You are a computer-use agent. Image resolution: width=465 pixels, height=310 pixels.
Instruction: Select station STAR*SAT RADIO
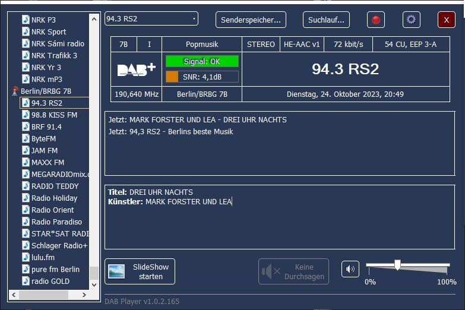point(60,233)
